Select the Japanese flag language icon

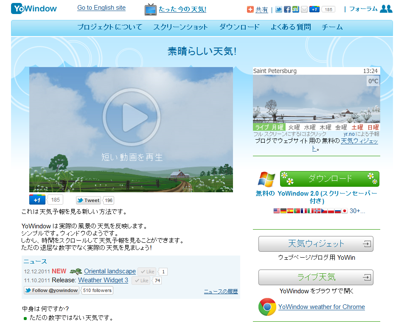point(344,210)
